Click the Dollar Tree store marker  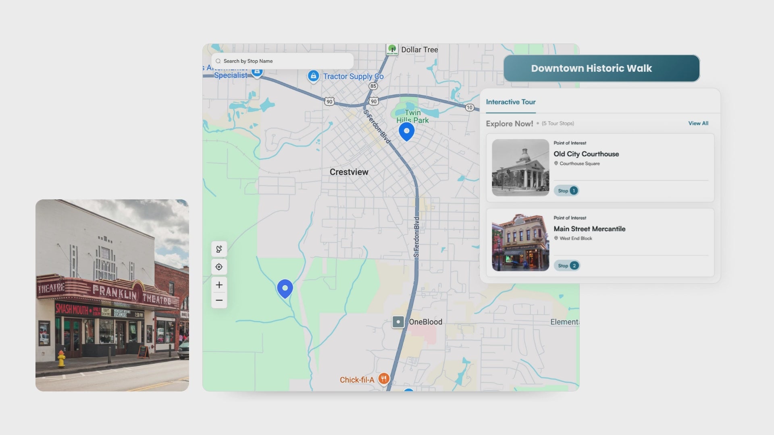pyautogui.click(x=392, y=50)
